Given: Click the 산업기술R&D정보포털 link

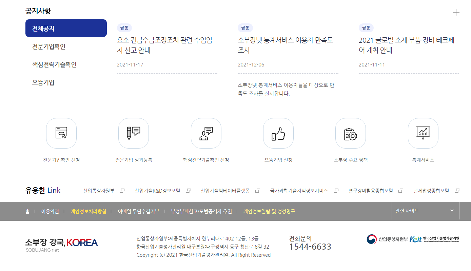Looking at the screenshot, I should 157,191.
